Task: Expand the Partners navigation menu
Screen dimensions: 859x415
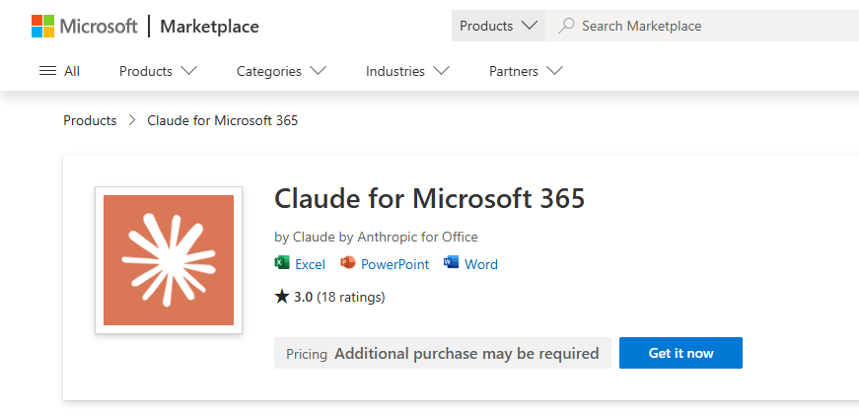Action: (x=526, y=71)
